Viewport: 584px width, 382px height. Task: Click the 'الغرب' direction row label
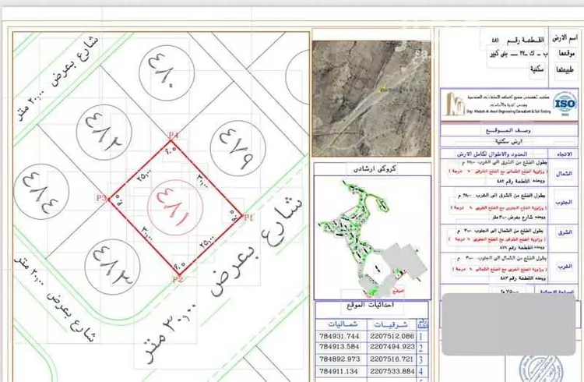[x=565, y=267]
